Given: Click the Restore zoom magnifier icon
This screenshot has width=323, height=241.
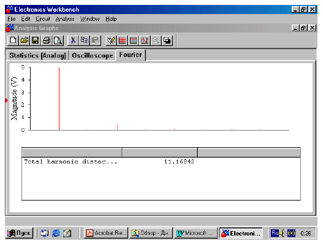Looking at the screenshot, I should coord(156,40).
